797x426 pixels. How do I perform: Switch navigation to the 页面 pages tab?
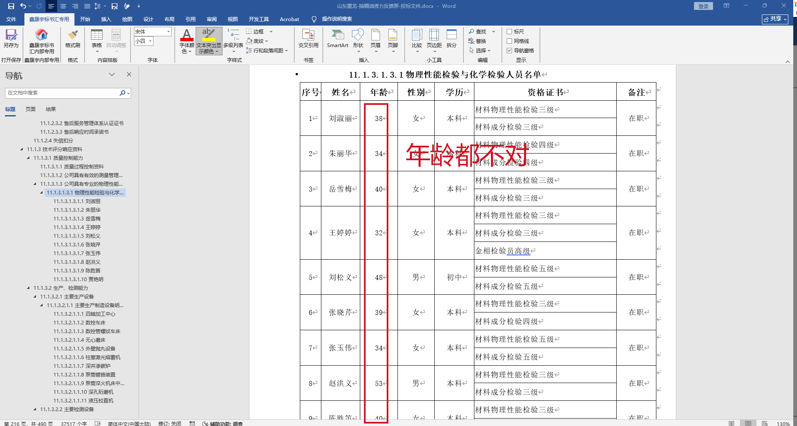point(31,109)
